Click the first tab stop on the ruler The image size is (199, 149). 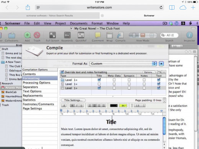(x=68, y=111)
